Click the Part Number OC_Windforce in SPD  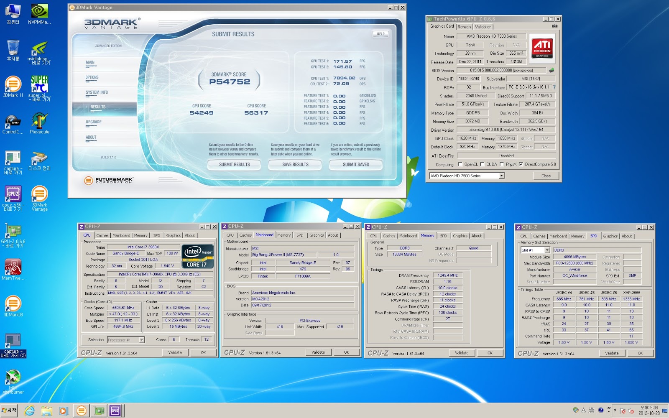[x=575, y=276]
